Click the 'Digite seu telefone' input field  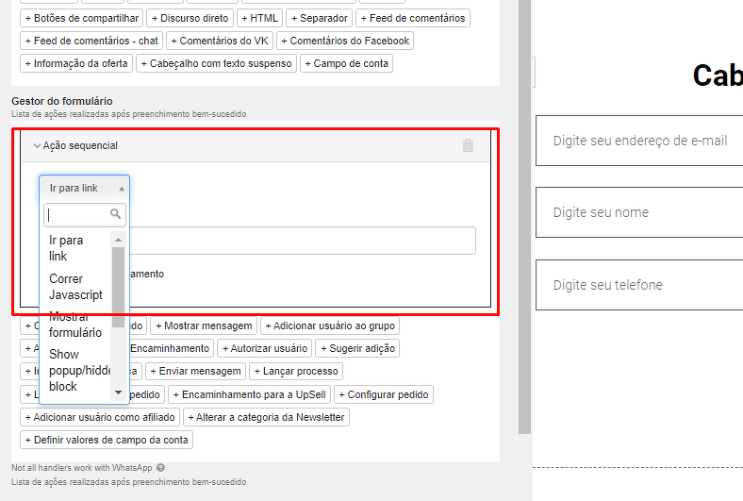pos(639,285)
